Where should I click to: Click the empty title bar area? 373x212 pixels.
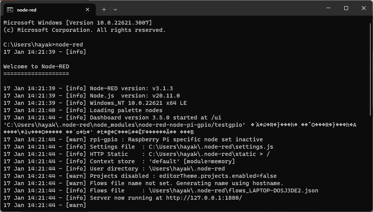tap(219, 8)
